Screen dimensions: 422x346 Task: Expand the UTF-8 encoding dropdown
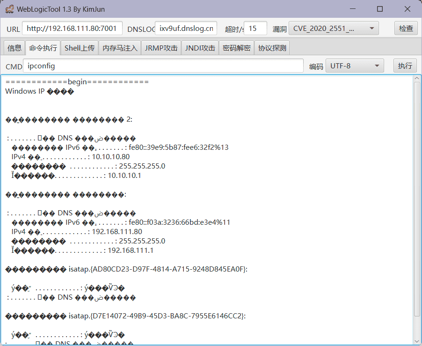(x=354, y=66)
